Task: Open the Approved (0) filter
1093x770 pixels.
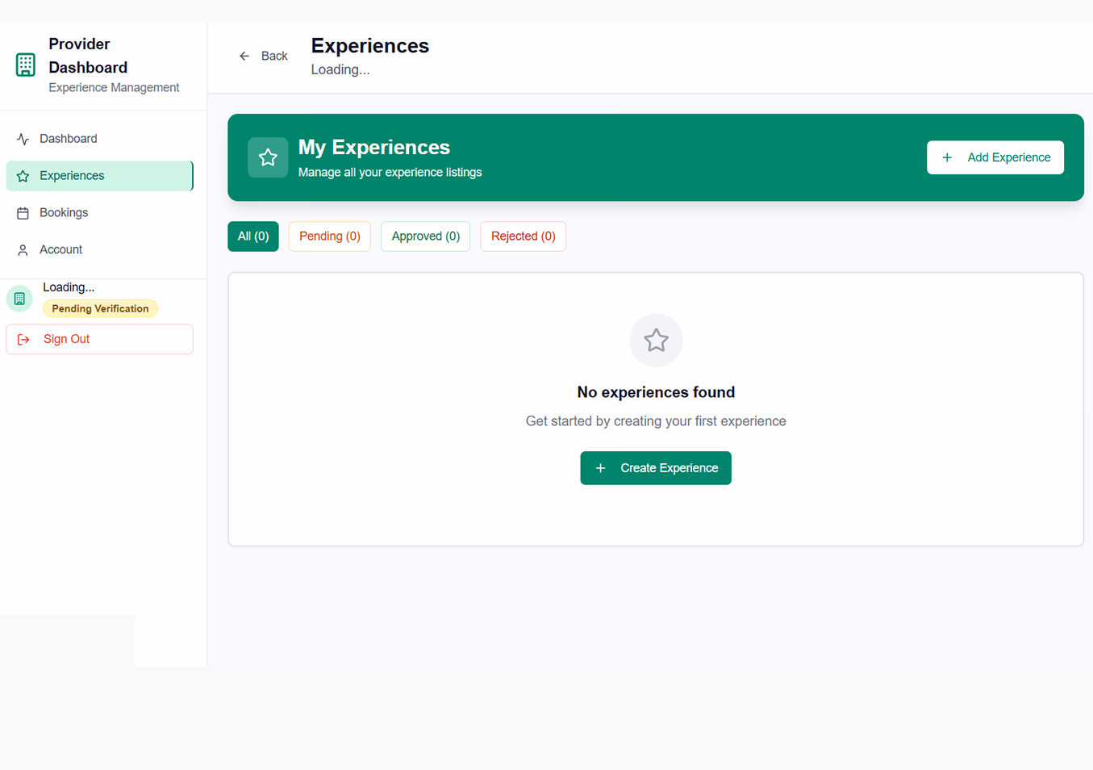Action: pos(425,236)
